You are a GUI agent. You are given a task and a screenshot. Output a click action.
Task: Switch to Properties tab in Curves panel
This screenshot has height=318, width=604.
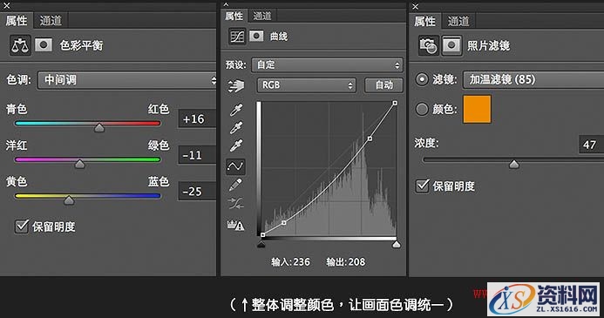pyautogui.click(x=234, y=16)
